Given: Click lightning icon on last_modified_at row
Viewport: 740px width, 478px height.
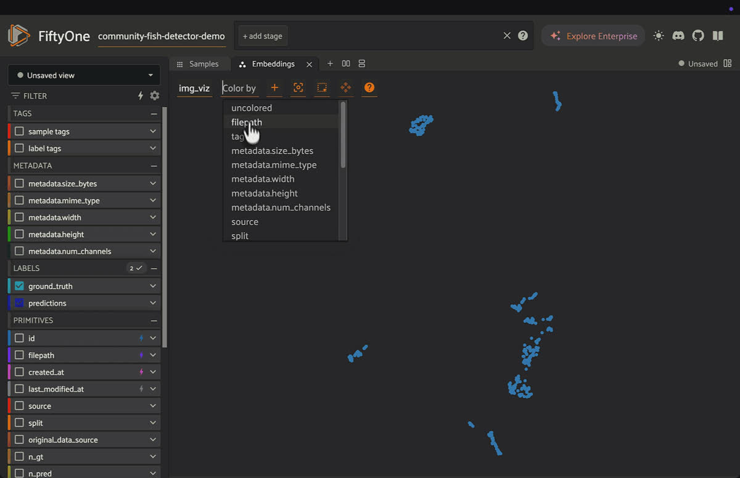Looking at the screenshot, I should (141, 389).
